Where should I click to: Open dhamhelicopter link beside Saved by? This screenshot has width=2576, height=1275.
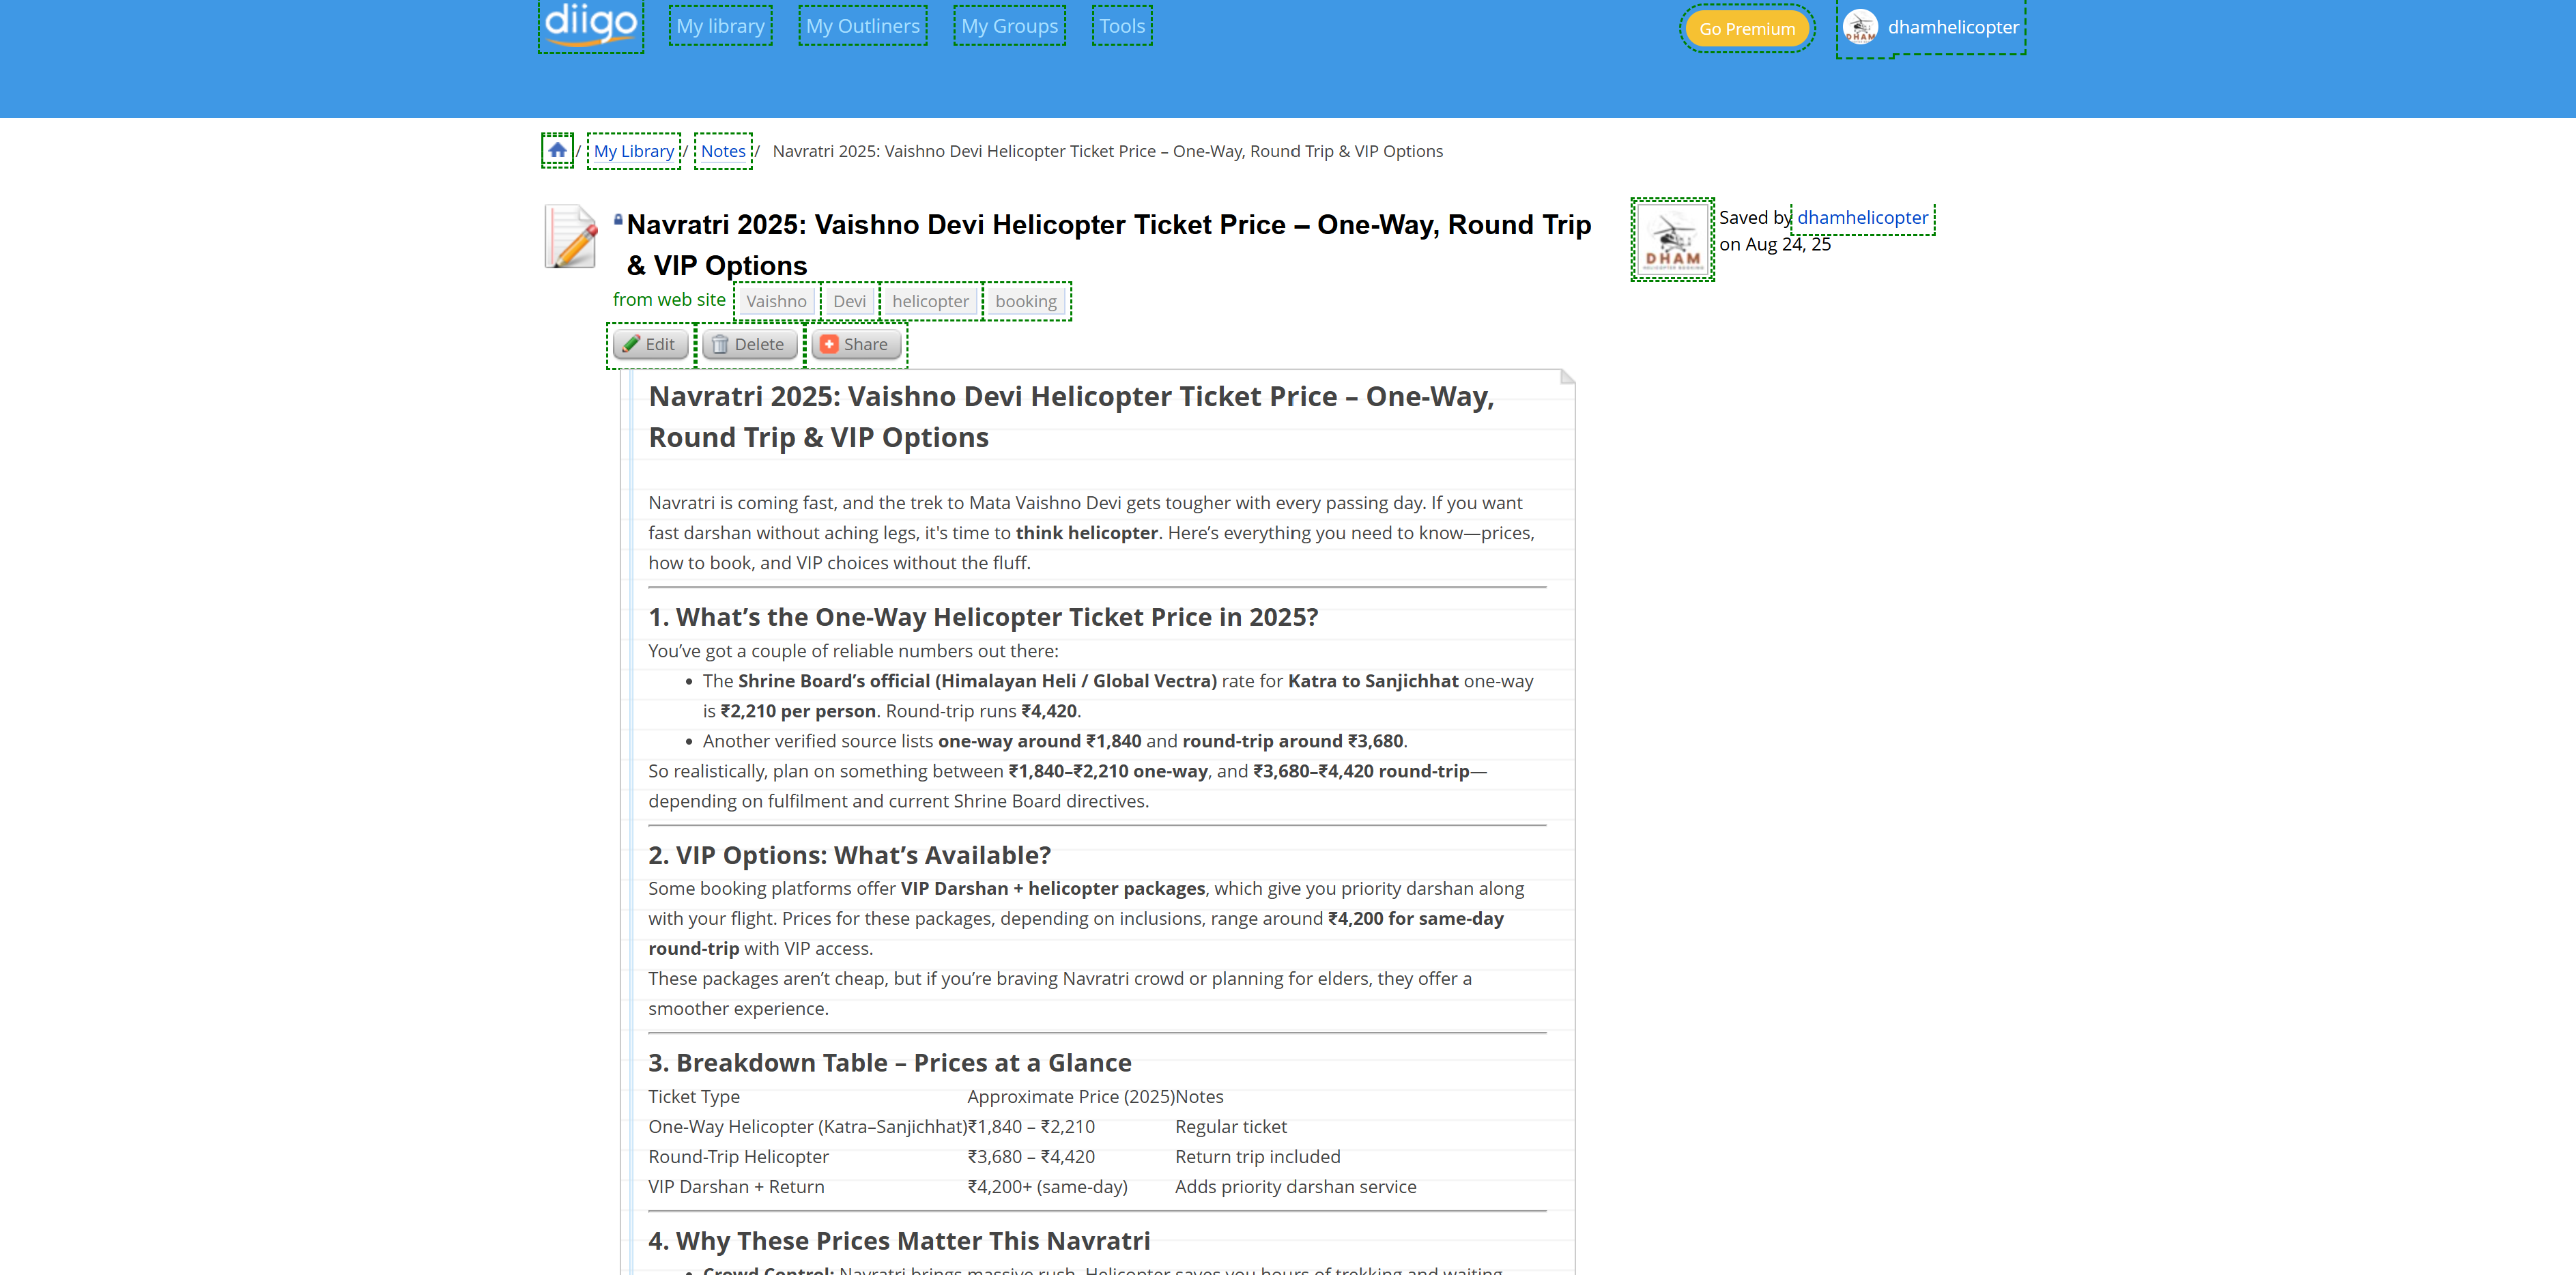click(x=1862, y=217)
